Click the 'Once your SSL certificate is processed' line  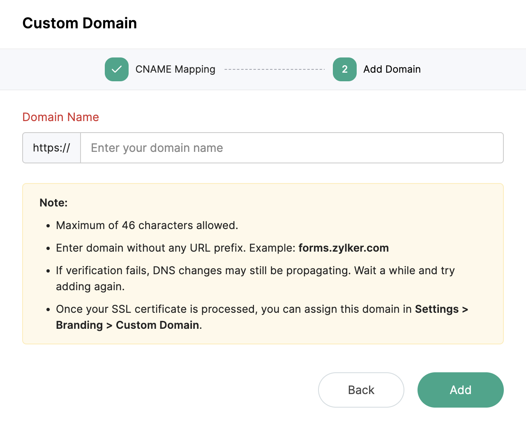point(262,317)
